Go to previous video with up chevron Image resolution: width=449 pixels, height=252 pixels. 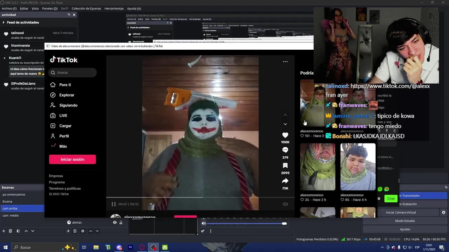coord(285,115)
